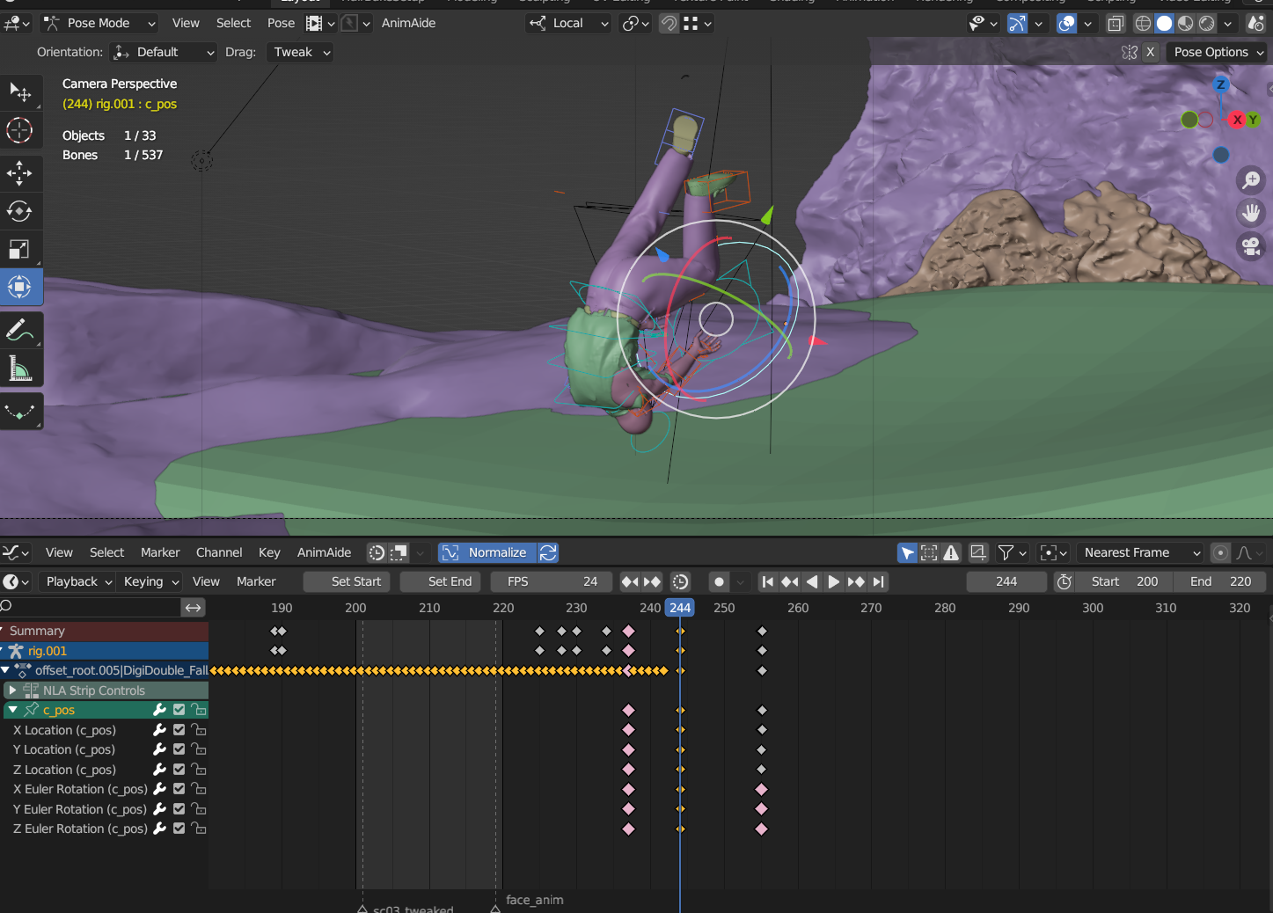Open the Pose Mode dropdown
The image size is (1273, 913).
[x=99, y=23]
